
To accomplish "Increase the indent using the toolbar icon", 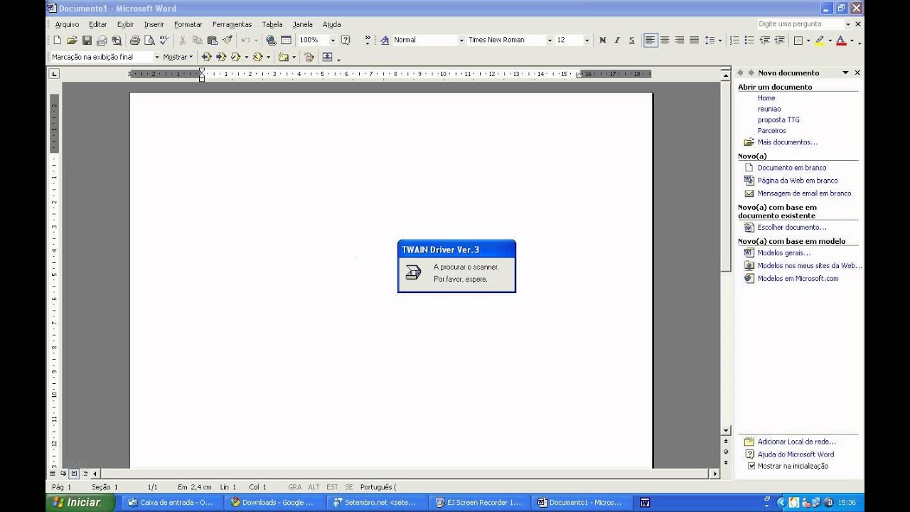I will pyautogui.click(x=779, y=41).
